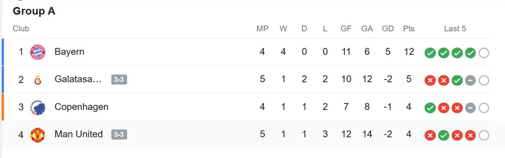The height and width of the screenshot is (158, 505).
Task: Click Man United's empty upcoming match circle
Action: (484, 135)
